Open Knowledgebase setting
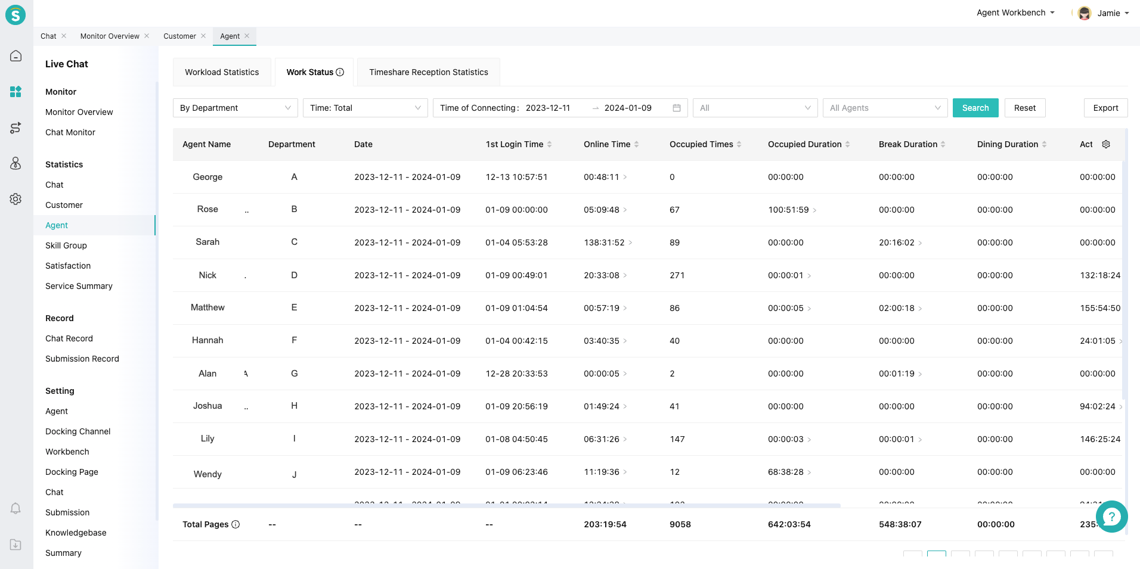The image size is (1140, 569). (76, 533)
